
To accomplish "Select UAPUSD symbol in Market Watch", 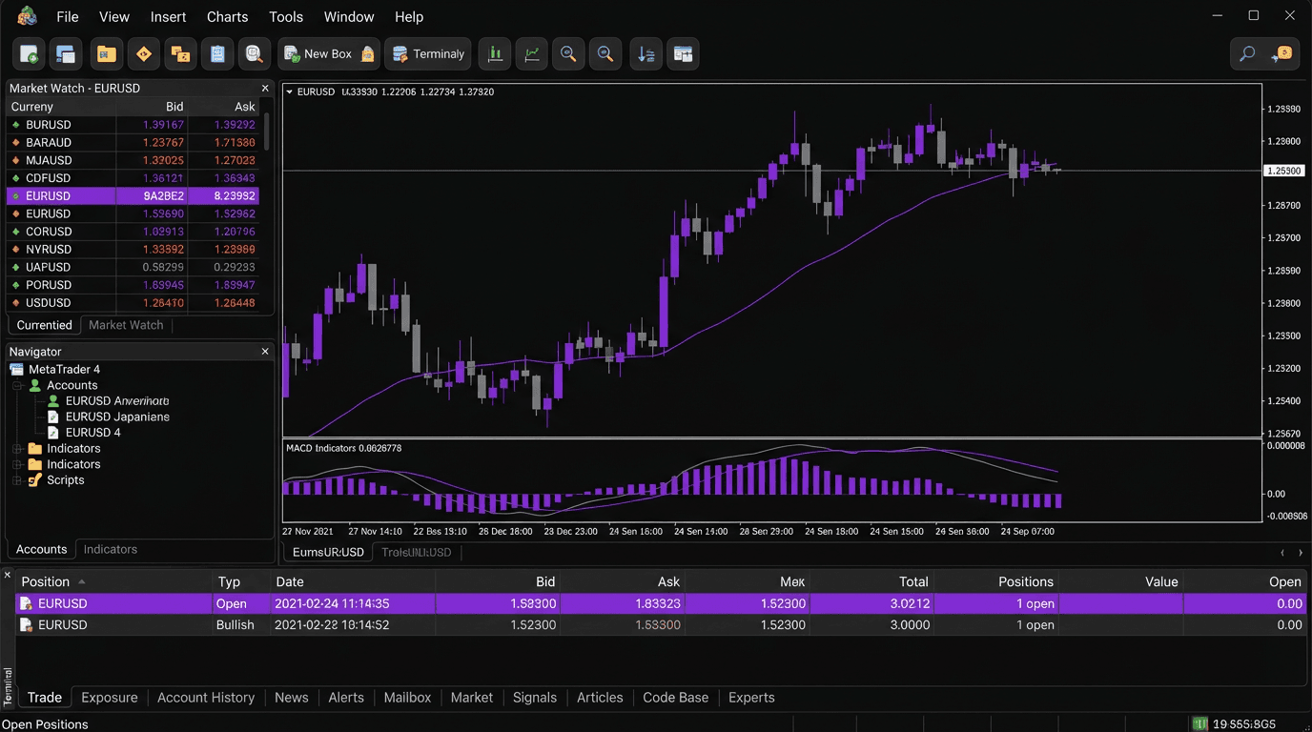I will [x=49, y=267].
